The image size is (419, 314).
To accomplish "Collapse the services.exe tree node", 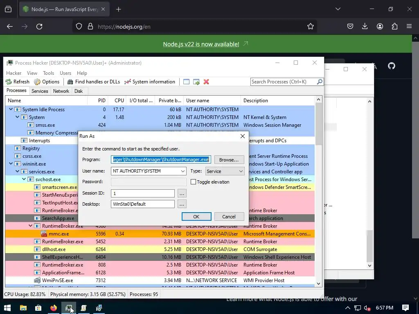I will [x=17, y=171].
